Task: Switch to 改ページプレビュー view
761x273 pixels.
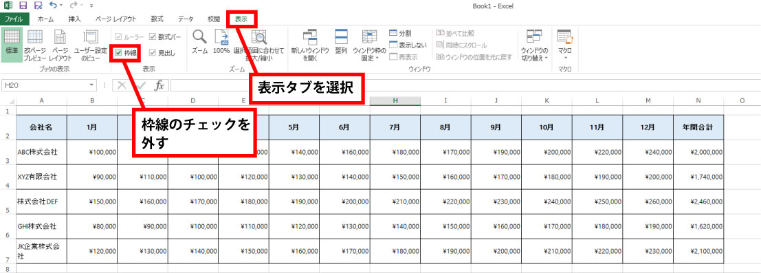Action: [x=35, y=45]
